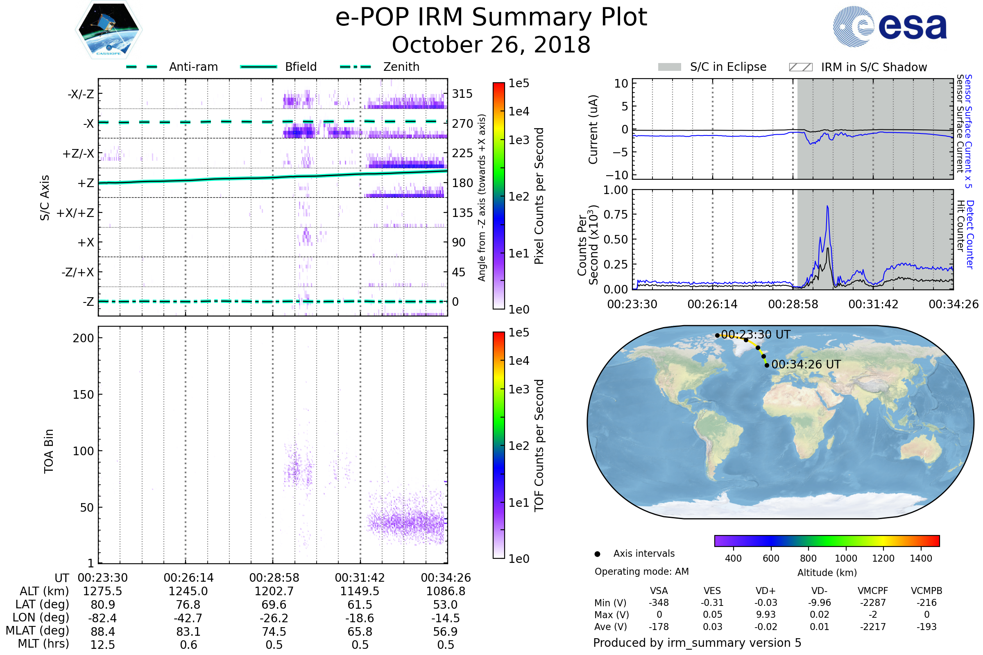
Task: Click the 00:28:58 UT label under TOA plot
Action: 274,578
